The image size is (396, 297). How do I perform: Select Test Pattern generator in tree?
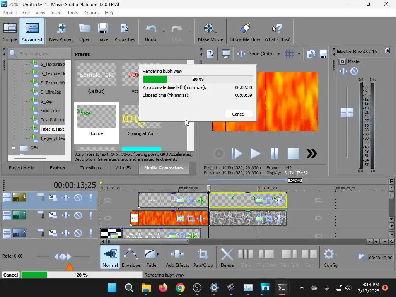point(52,120)
